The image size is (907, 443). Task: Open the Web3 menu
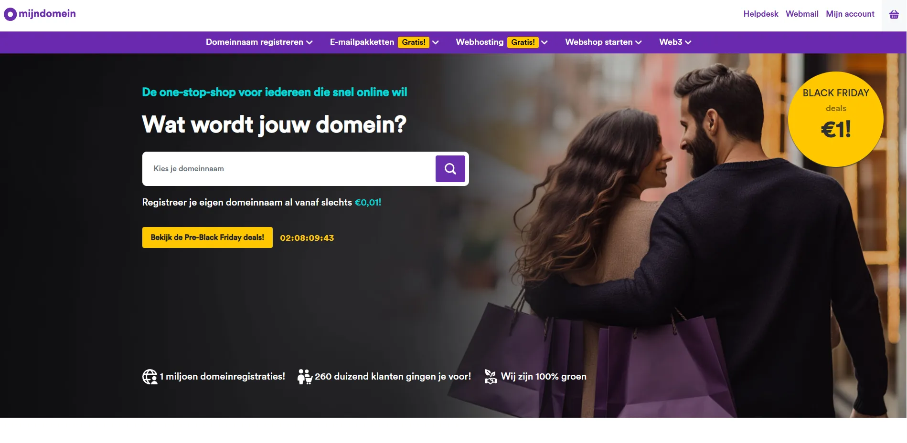[675, 42]
